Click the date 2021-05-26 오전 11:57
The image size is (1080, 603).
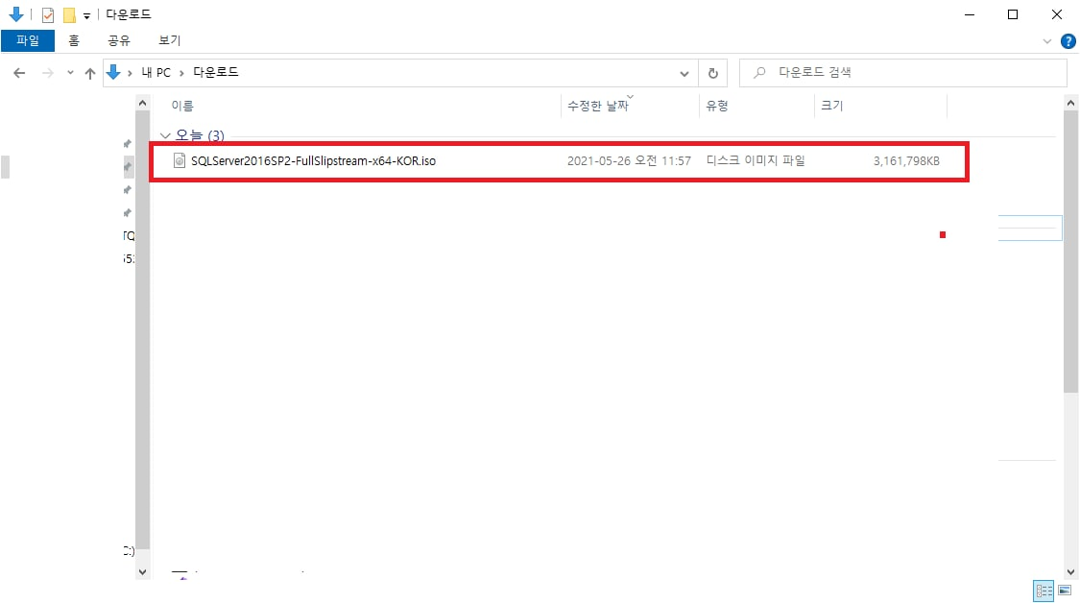point(629,160)
